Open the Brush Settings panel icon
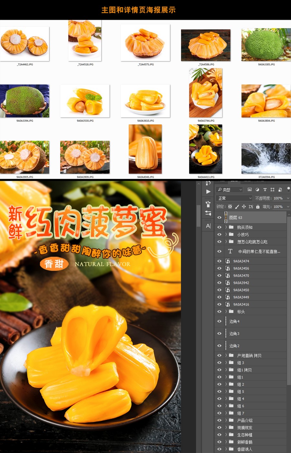The width and height of the screenshot is (291, 453). [x=208, y=213]
